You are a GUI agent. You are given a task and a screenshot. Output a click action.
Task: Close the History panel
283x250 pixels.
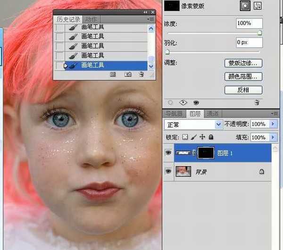pyautogui.click(x=153, y=12)
